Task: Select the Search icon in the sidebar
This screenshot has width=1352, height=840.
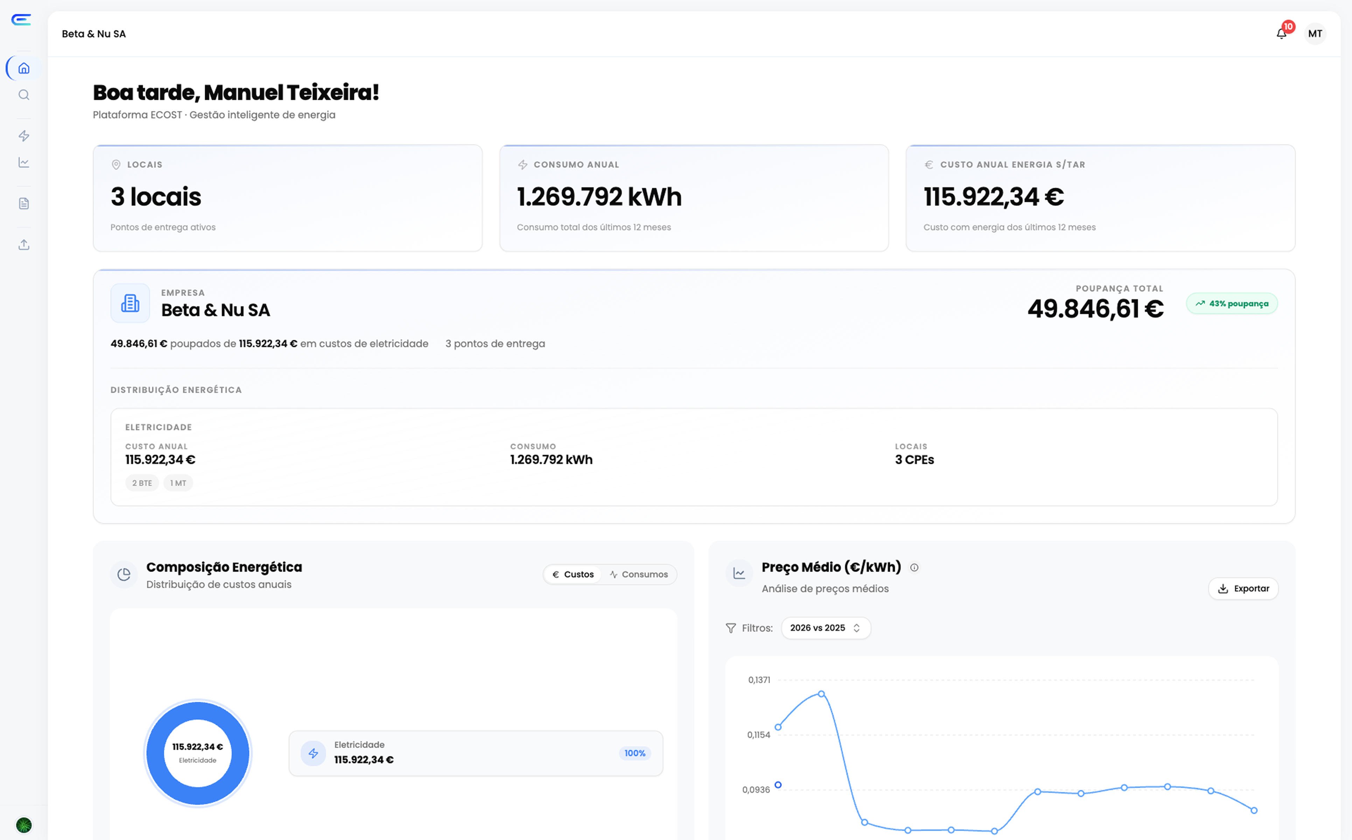Action: 23,95
